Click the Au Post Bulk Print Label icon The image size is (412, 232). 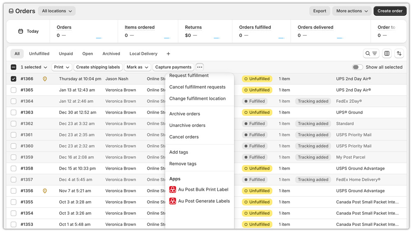pos(173,190)
